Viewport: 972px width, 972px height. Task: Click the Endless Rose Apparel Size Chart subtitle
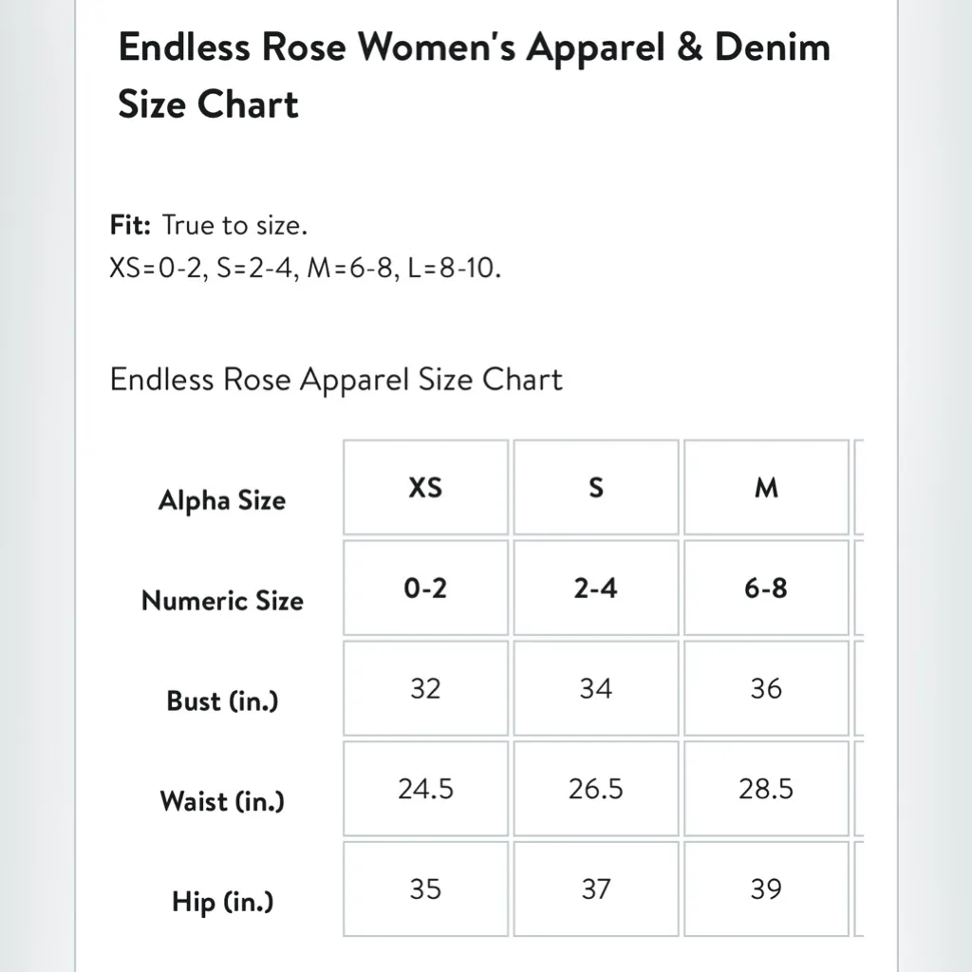pos(336,380)
